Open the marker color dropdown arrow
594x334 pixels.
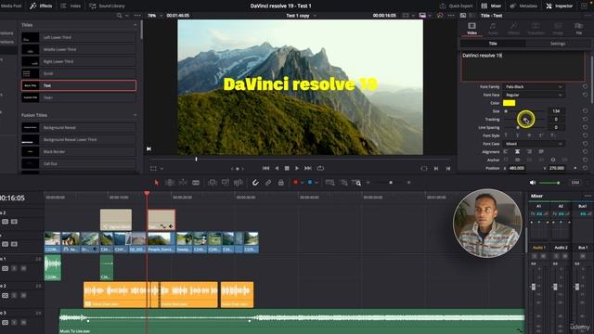316,183
